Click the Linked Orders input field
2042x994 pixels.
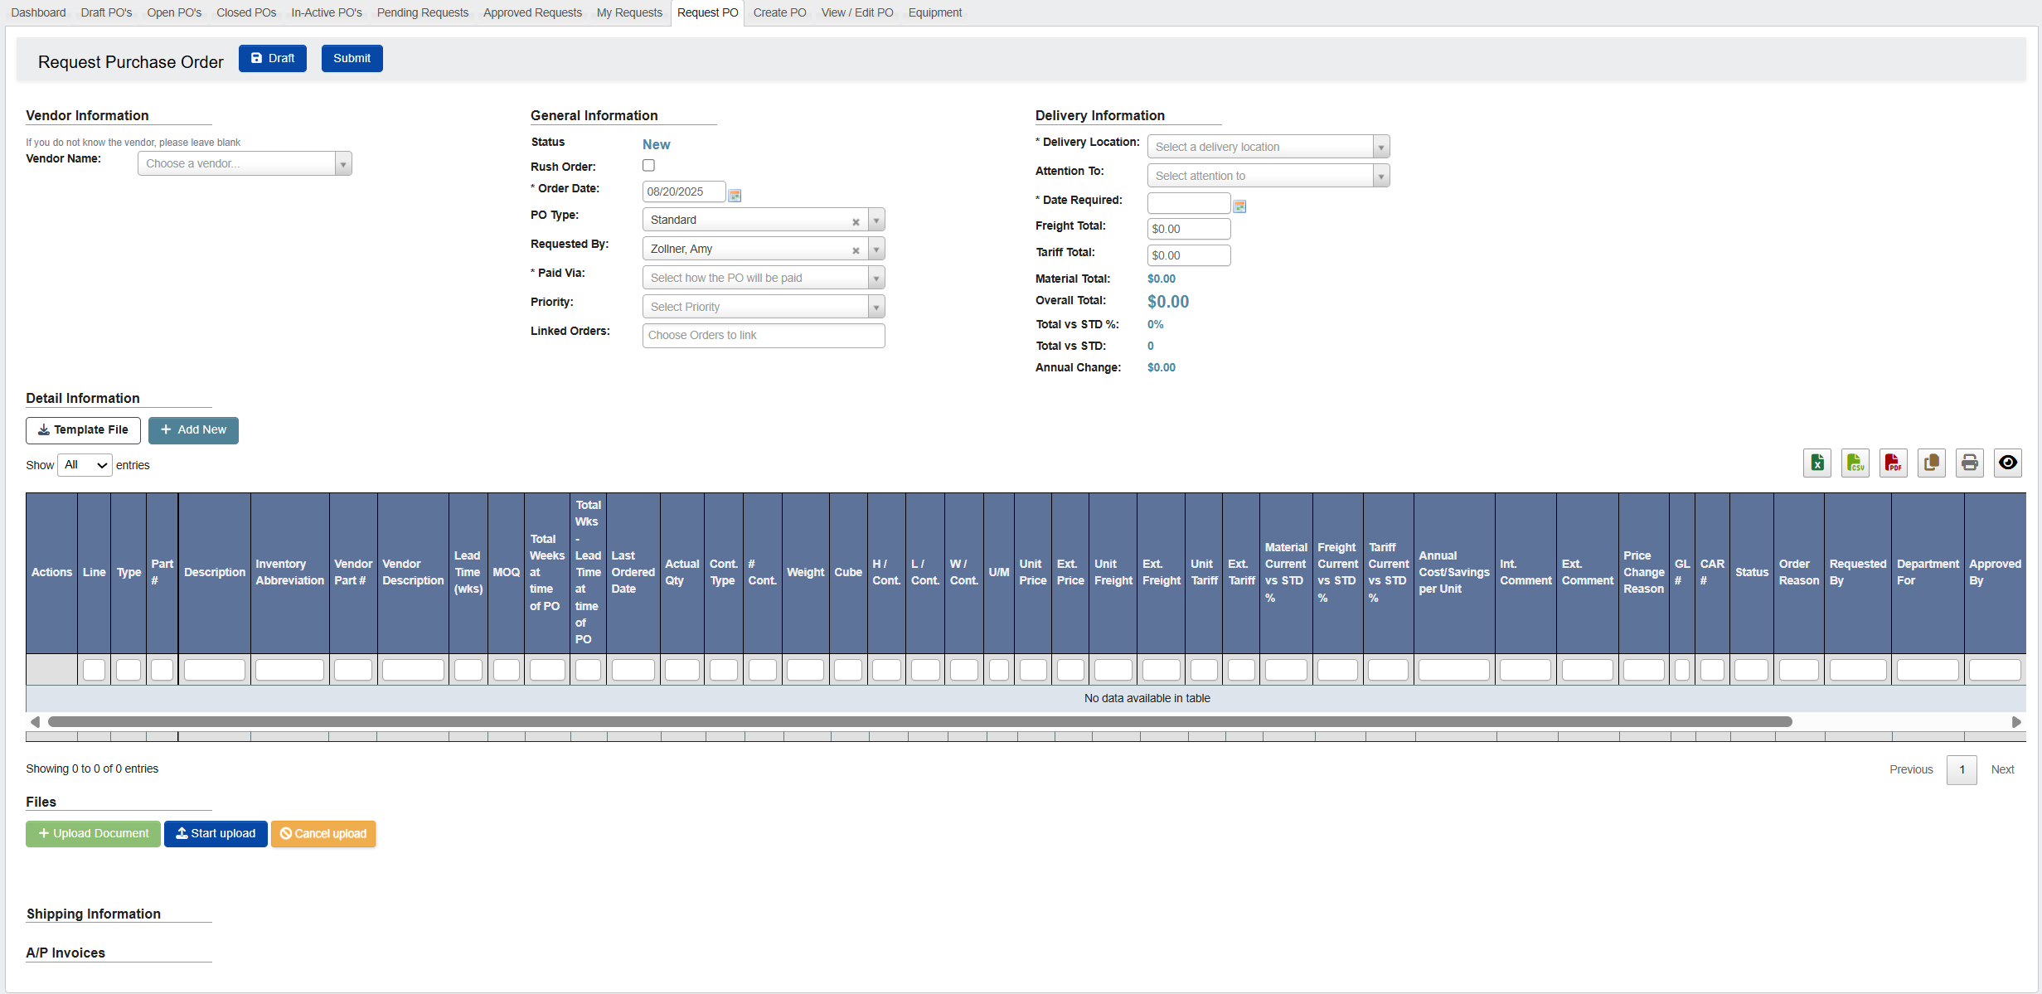763,336
